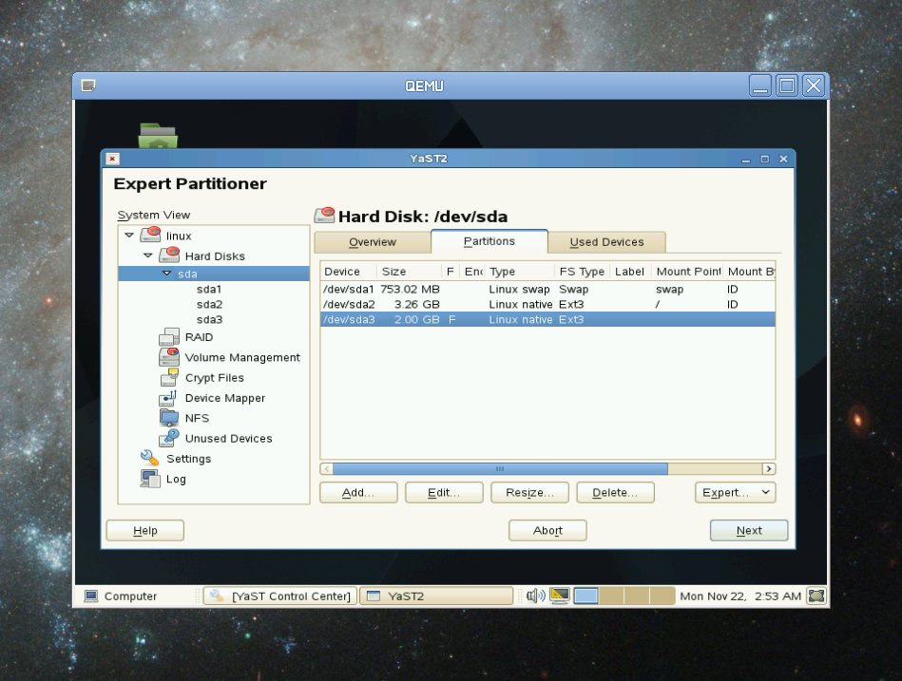Switch to the Overview tab
This screenshot has width=902, height=681.
click(x=372, y=241)
